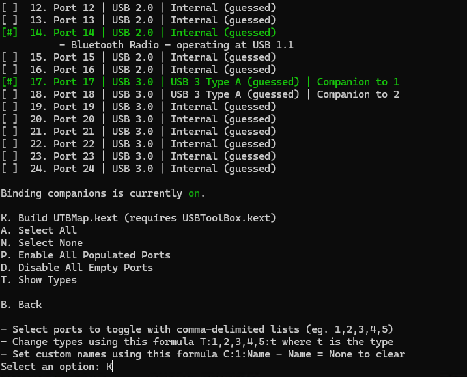Click the checked marker for Port 17

point(10,82)
